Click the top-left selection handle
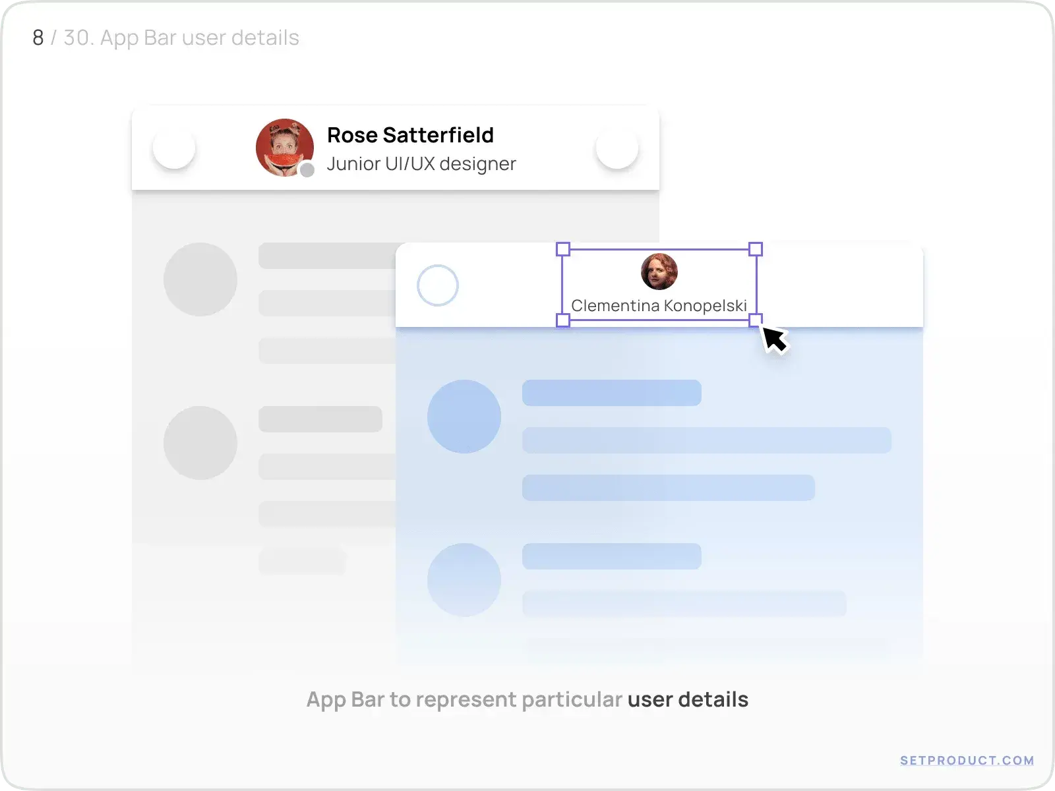Image resolution: width=1055 pixels, height=791 pixels. 563,249
